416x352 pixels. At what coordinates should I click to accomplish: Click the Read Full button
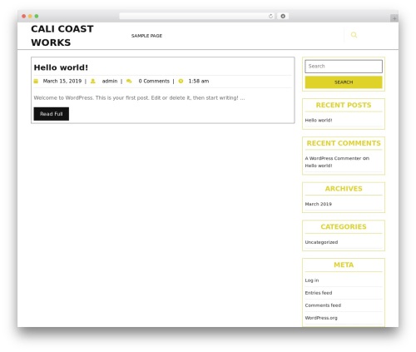[x=52, y=114]
